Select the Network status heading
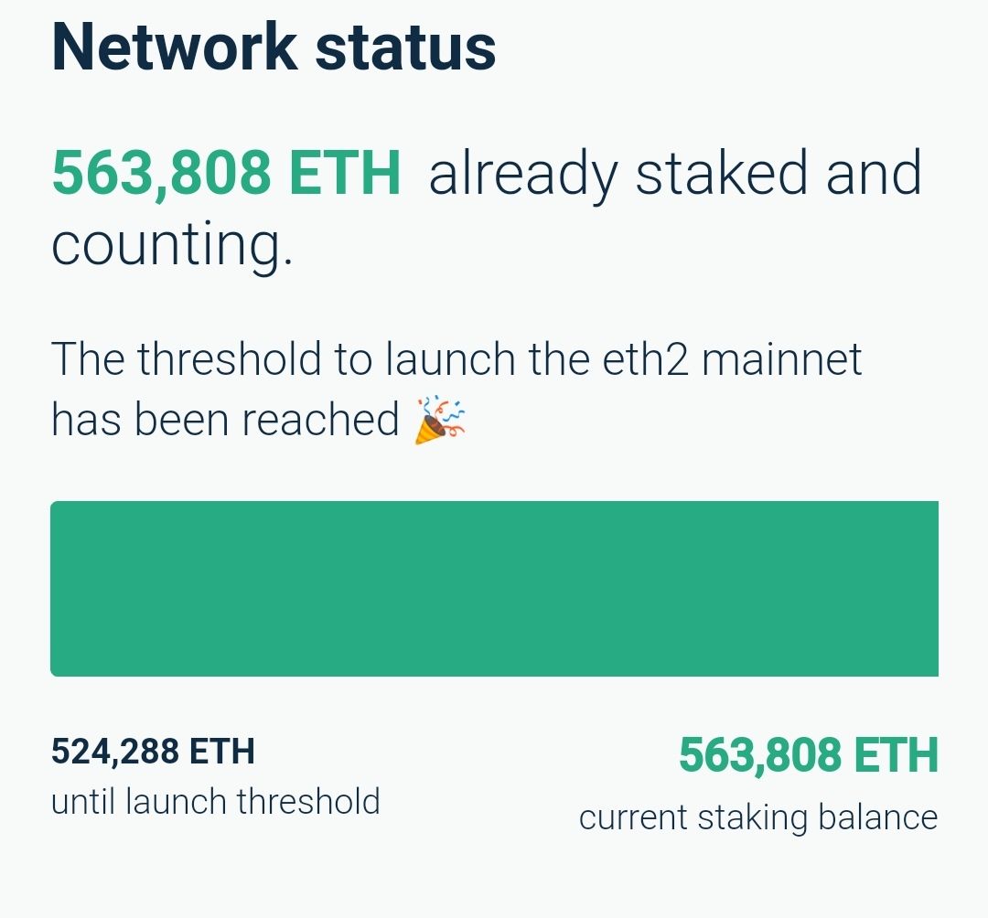988x918 pixels. pos(274,46)
